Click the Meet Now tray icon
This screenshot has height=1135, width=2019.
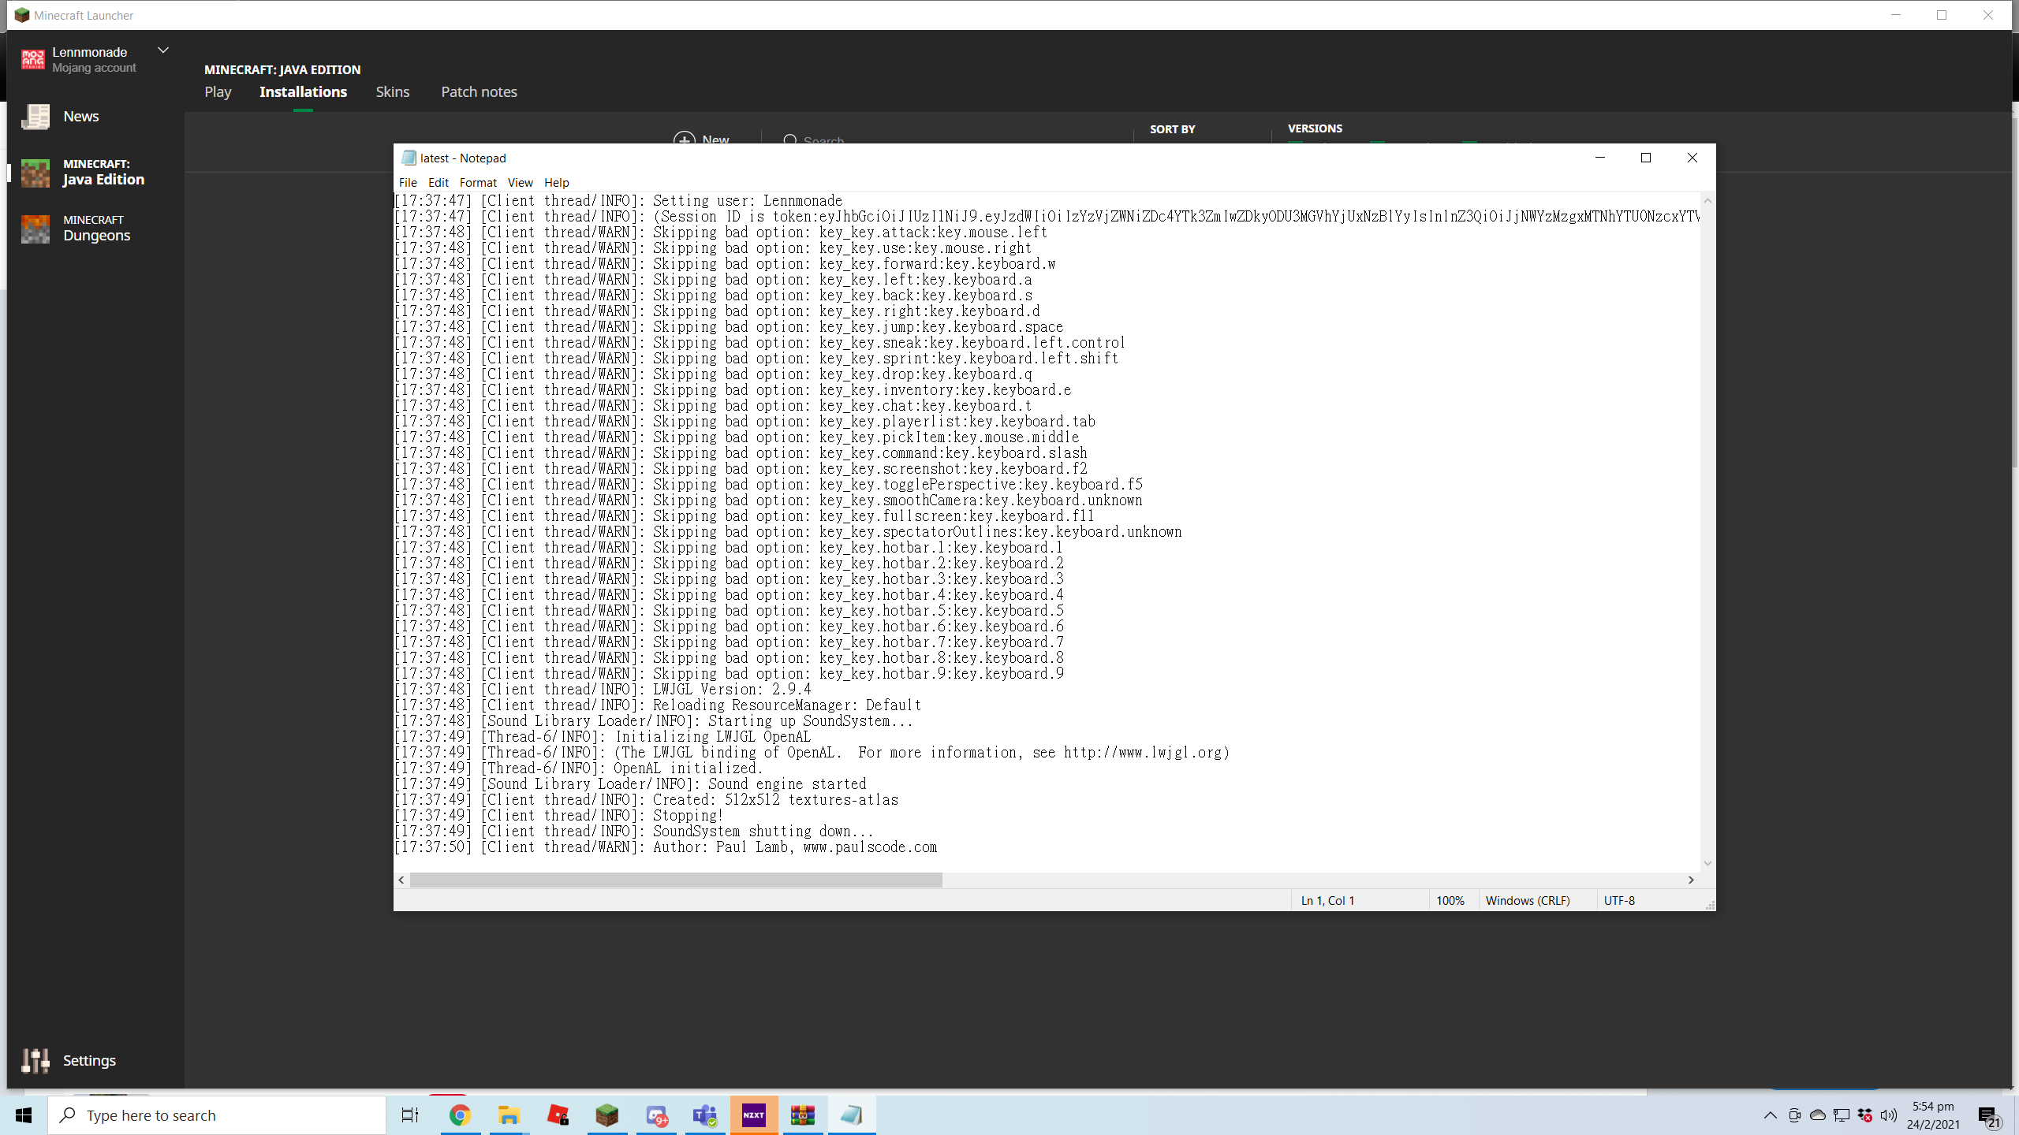[x=1794, y=1115]
